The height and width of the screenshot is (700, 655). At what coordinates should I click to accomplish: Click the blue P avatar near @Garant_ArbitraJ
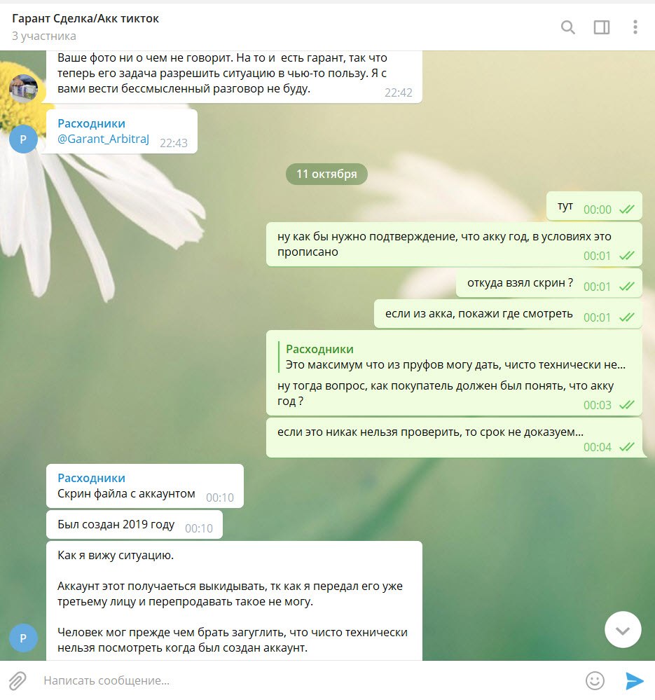click(23, 139)
